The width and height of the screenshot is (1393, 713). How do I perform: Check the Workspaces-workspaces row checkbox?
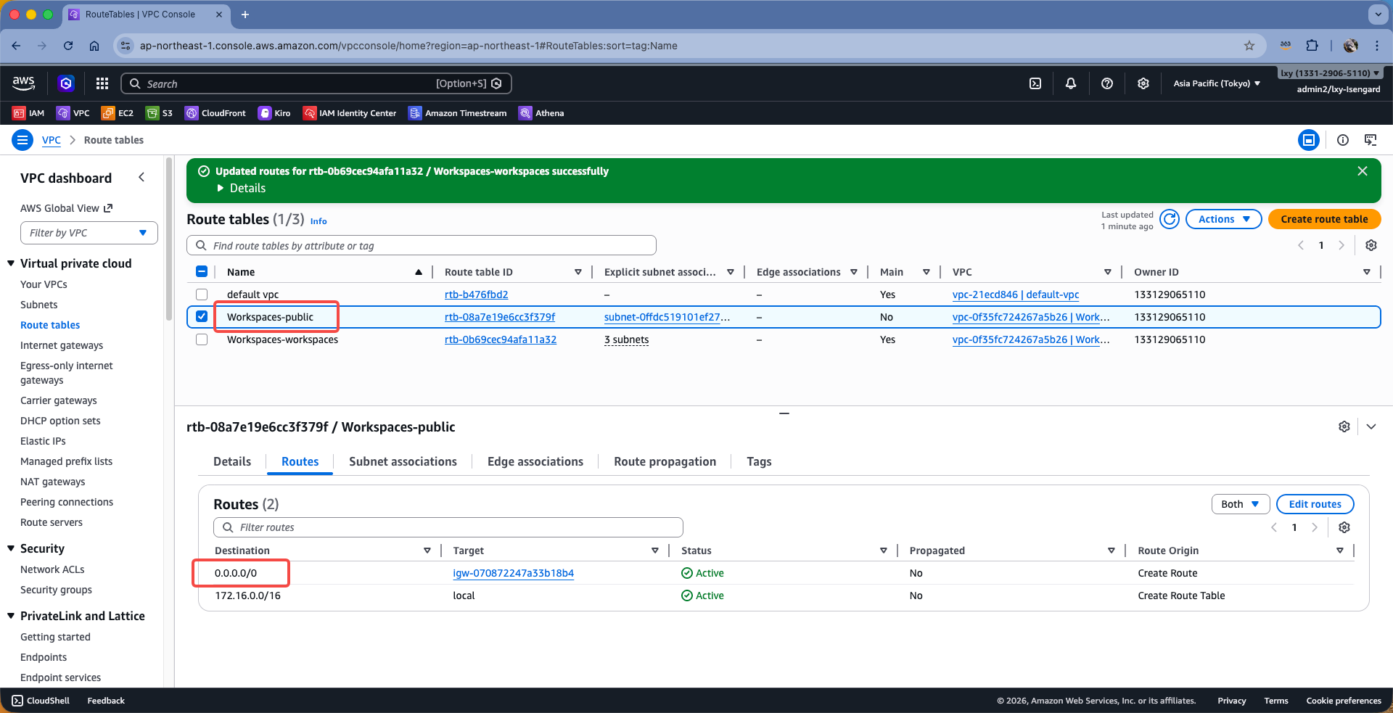click(x=202, y=339)
